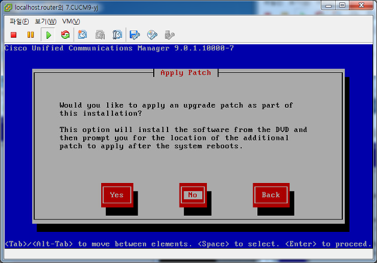Power off the VM with the red stop icon
Image resolution: width=377 pixels, height=263 pixels.
point(13,35)
